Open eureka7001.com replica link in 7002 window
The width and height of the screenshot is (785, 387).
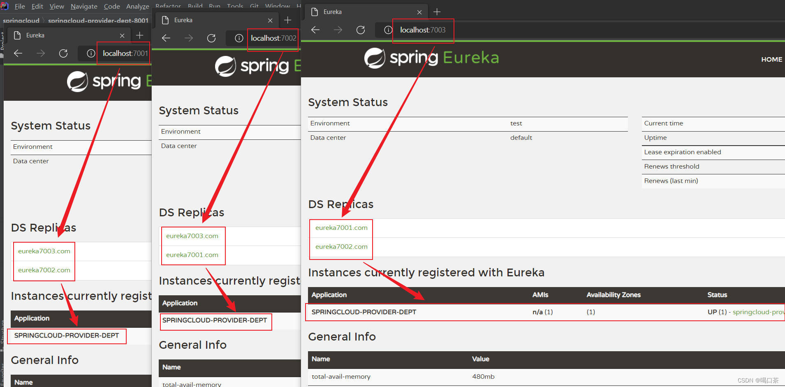(x=192, y=255)
